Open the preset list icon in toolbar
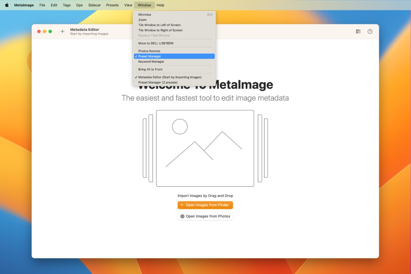The width and height of the screenshot is (411, 274). 358,32
